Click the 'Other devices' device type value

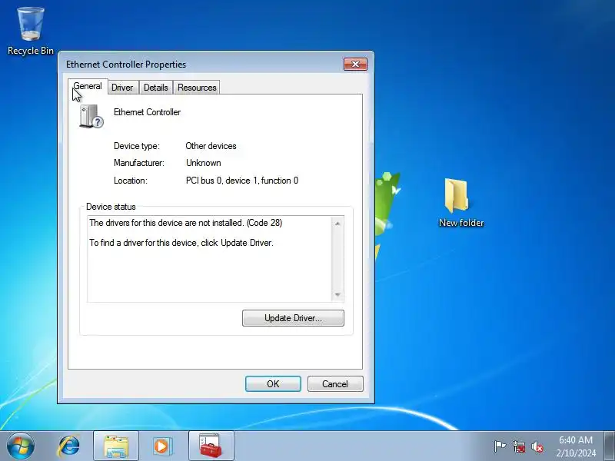pyautogui.click(x=211, y=146)
